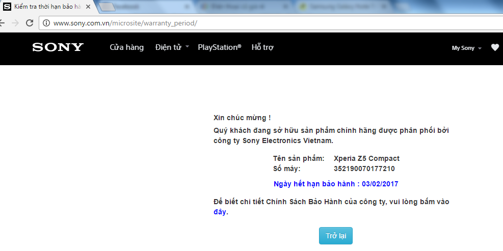Click the Xin chúc mừng heading
This screenshot has height=251, width=503.
(242, 118)
